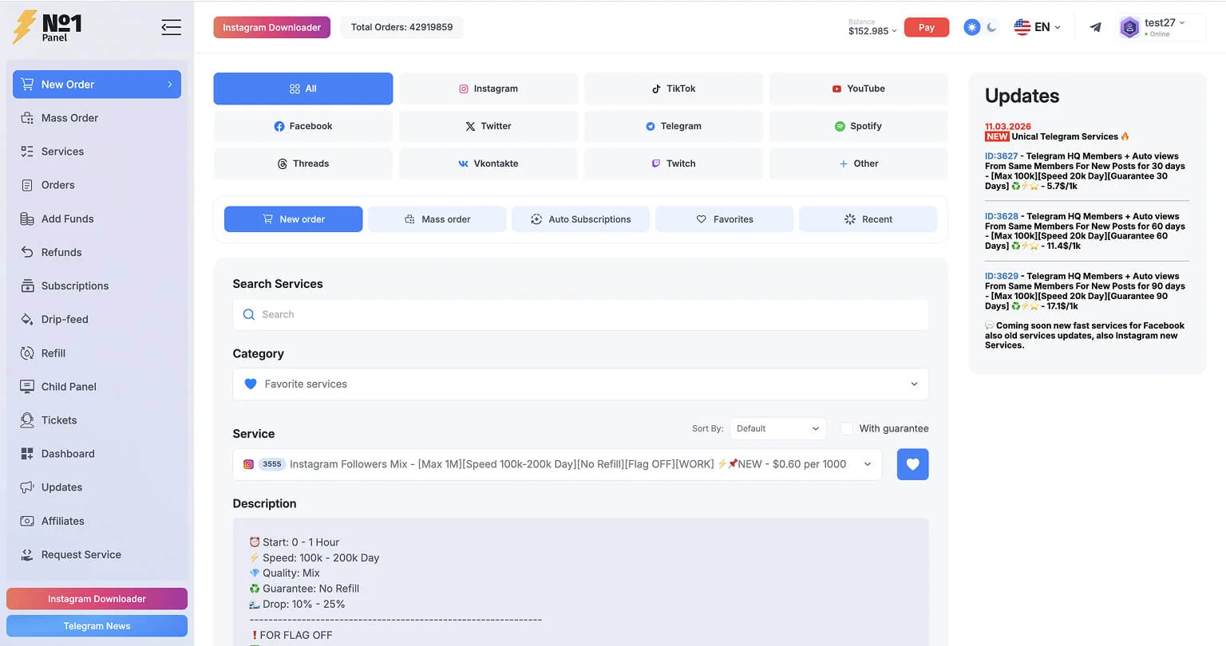The width and height of the screenshot is (1226, 646).
Task: Switch to light theme sun toggle
Action: 971,27
